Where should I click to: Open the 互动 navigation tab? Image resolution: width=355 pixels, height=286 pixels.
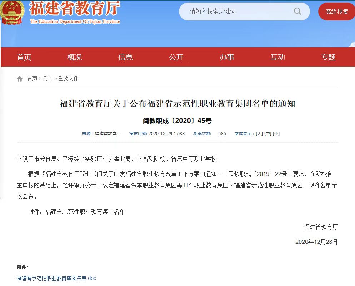pos(277,57)
